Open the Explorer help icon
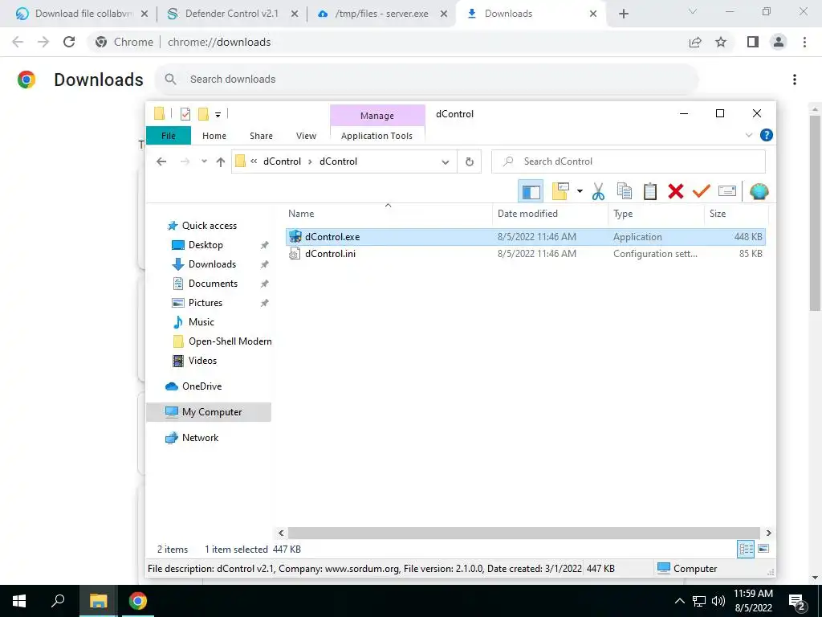This screenshot has width=822, height=617. click(x=766, y=135)
